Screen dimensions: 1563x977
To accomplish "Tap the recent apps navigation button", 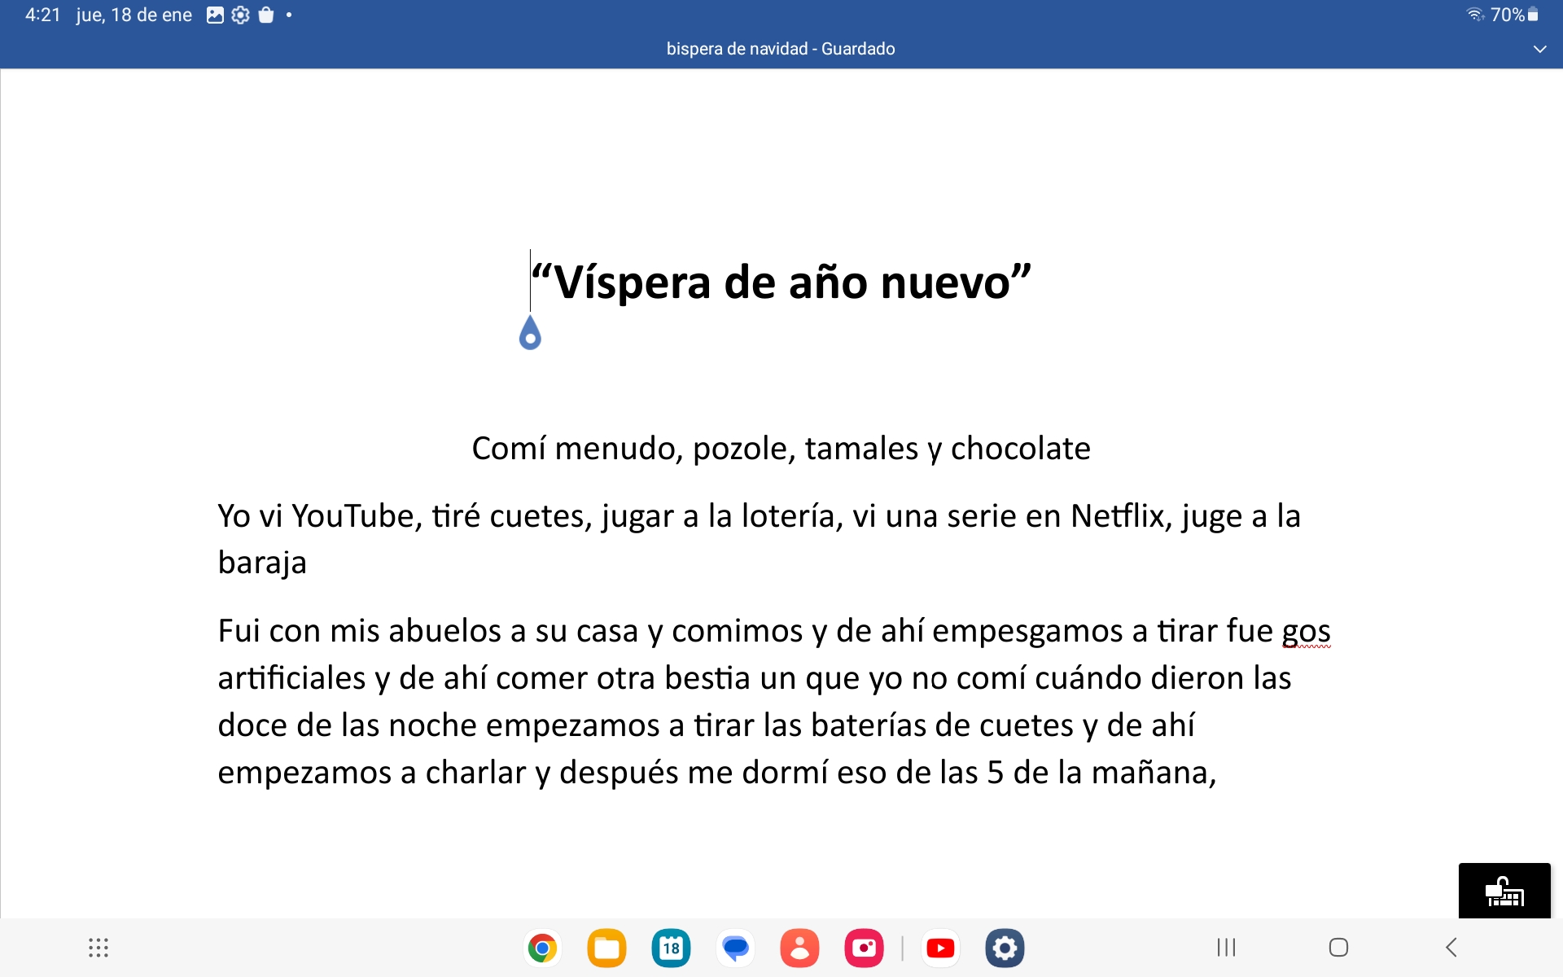I will [x=1226, y=948].
